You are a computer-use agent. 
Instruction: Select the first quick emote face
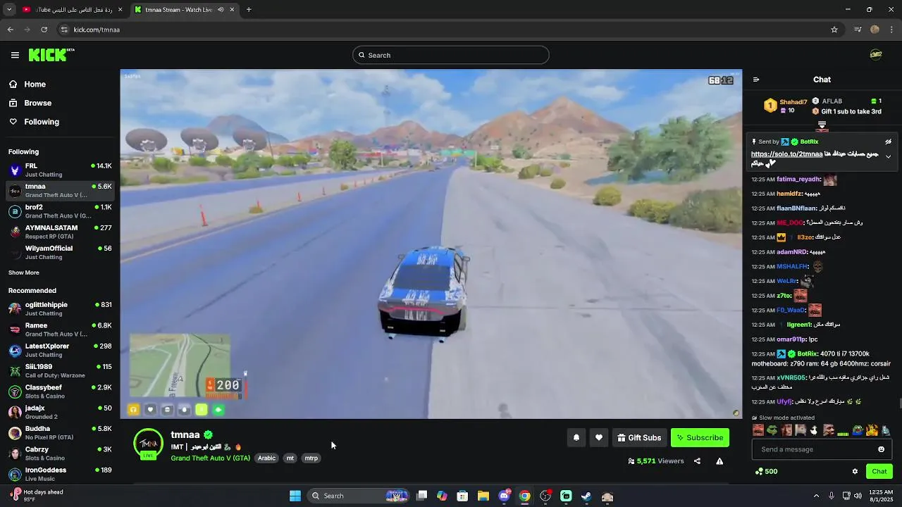pyautogui.click(x=758, y=430)
